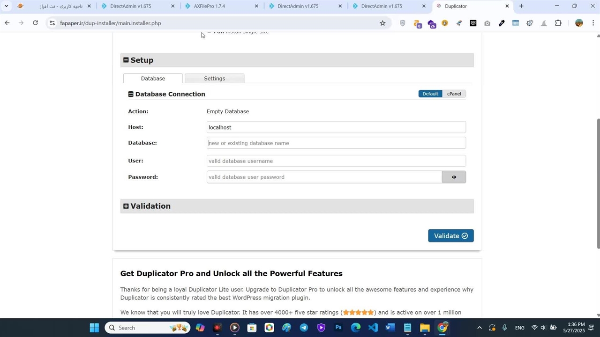Open a new browser tab
The width and height of the screenshot is (600, 337).
click(x=521, y=6)
